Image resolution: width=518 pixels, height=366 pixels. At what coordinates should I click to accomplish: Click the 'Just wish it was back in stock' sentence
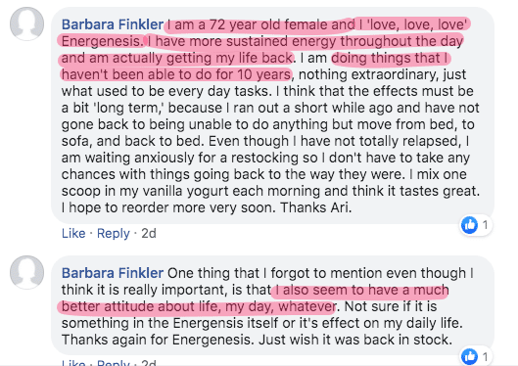point(355,340)
